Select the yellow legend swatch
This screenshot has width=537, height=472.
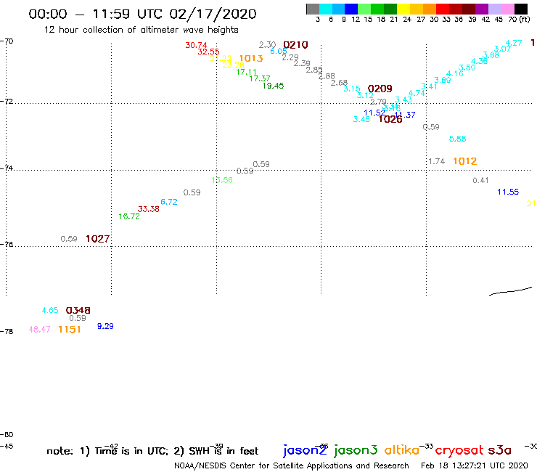tap(403, 9)
